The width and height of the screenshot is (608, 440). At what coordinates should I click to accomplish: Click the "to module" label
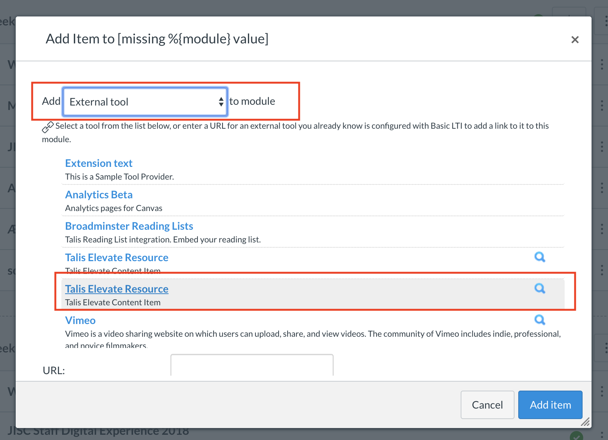(252, 101)
